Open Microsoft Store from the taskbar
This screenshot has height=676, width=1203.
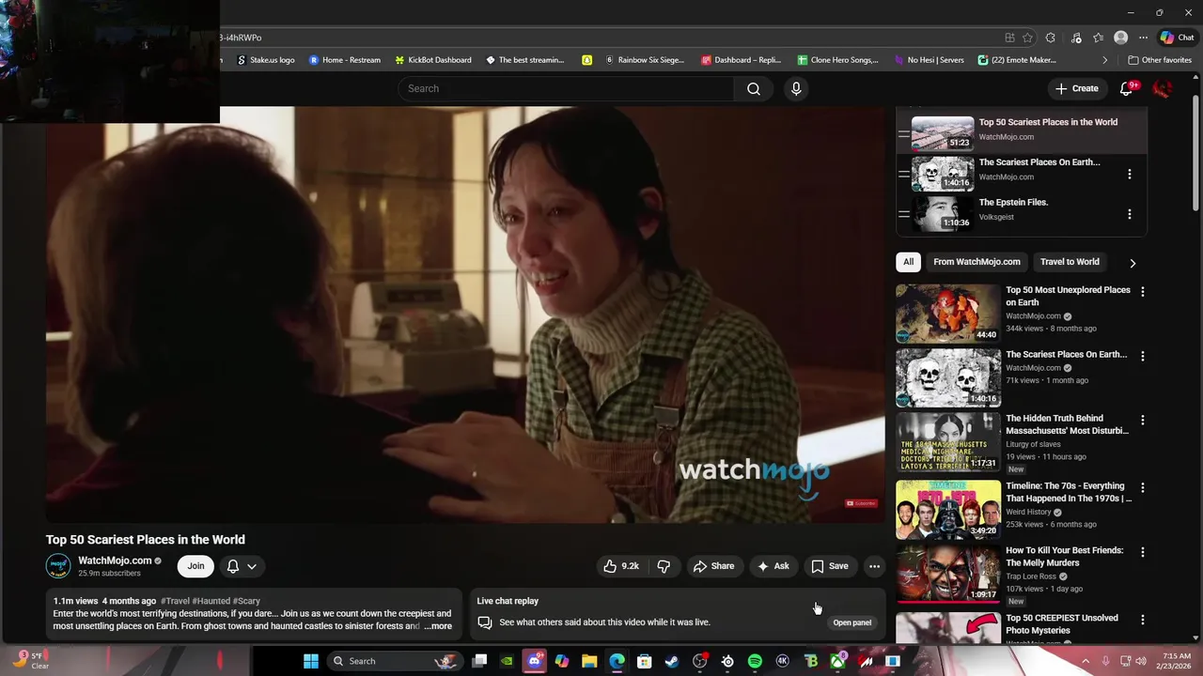pyautogui.click(x=645, y=661)
